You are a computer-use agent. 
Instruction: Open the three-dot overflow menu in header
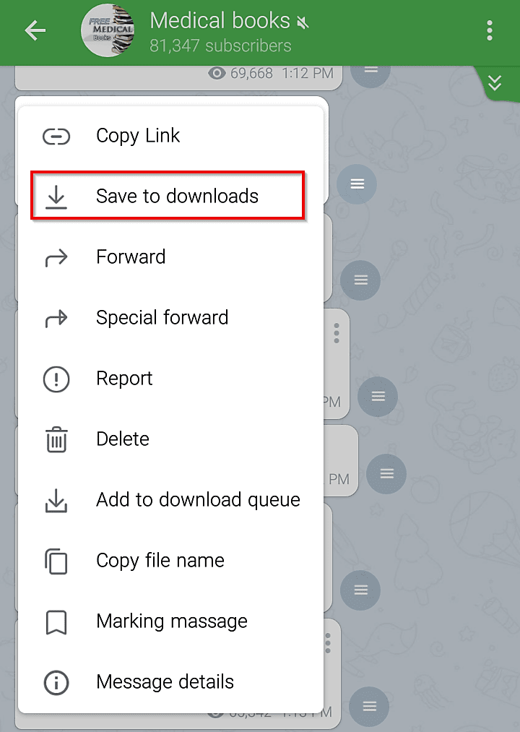pyautogui.click(x=489, y=31)
